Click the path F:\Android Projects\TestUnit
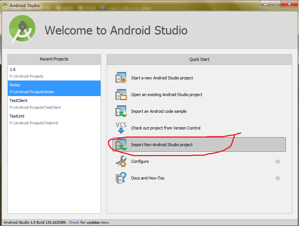 (x=34, y=123)
